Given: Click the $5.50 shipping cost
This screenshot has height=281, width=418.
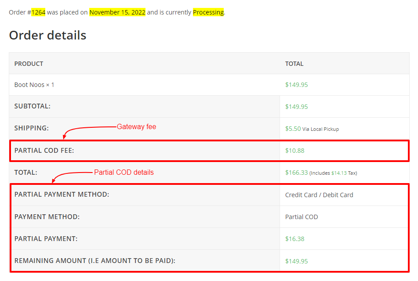Looking at the screenshot, I should pyautogui.click(x=293, y=129).
